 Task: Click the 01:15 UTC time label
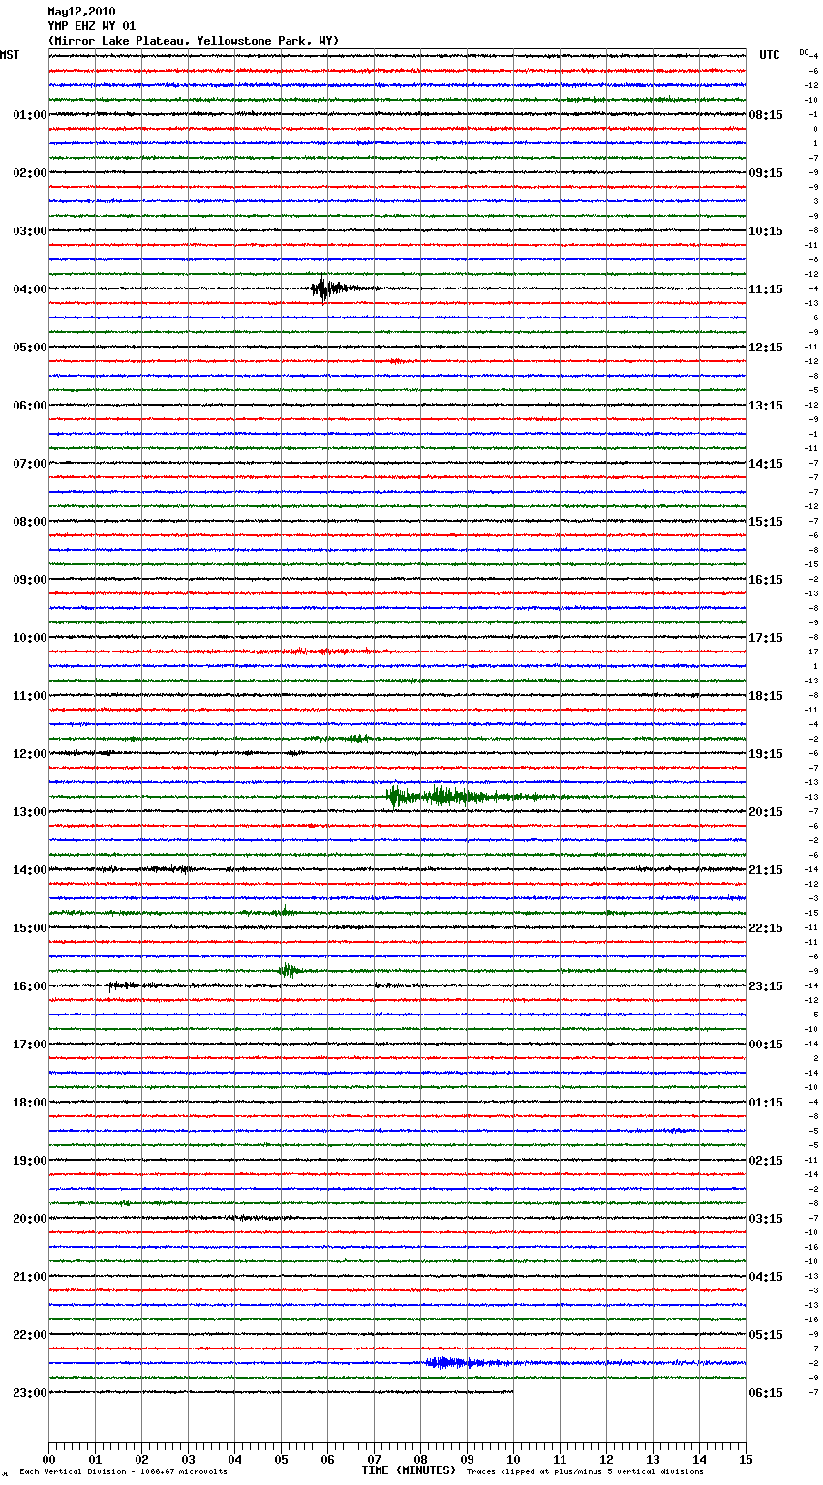766,1103
